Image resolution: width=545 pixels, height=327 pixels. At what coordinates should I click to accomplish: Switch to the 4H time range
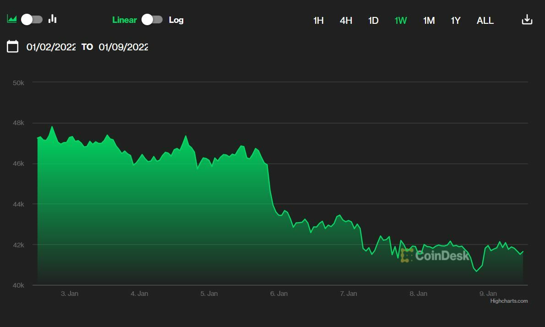346,21
